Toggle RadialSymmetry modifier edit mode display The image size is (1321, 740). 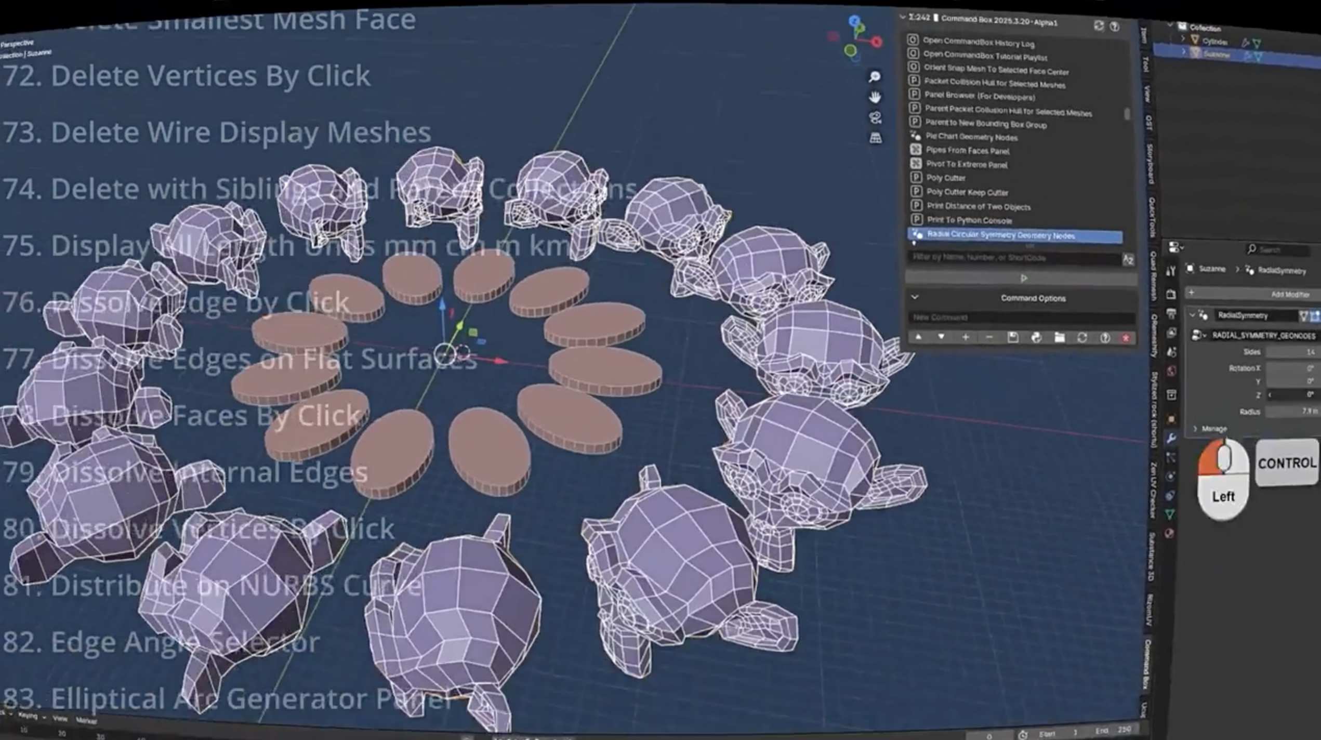pyautogui.click(x=1303, y=315)
